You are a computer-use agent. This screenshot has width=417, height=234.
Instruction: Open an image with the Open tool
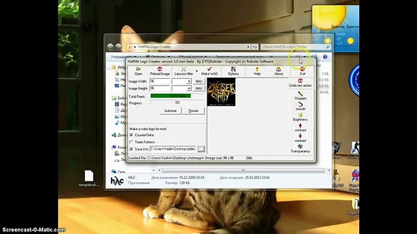[138, 71]
